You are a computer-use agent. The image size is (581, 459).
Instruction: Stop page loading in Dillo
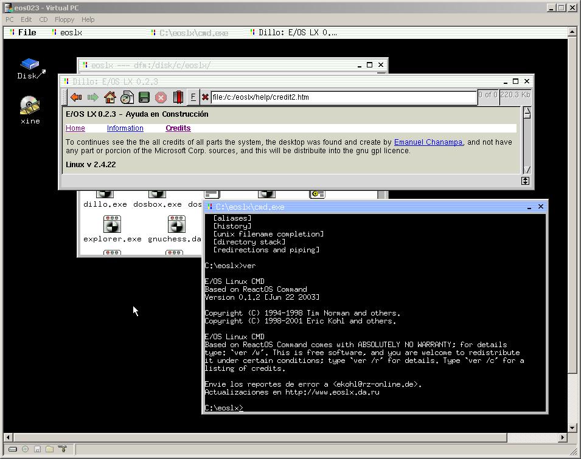[x=161, y=98]
